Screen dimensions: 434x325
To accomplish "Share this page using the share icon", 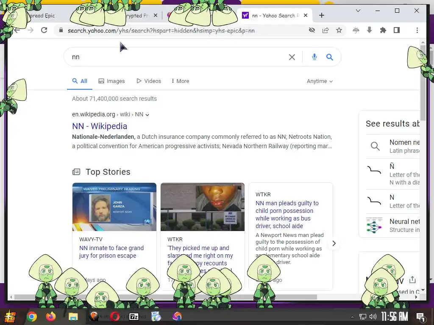I will (x=325, y=30).
